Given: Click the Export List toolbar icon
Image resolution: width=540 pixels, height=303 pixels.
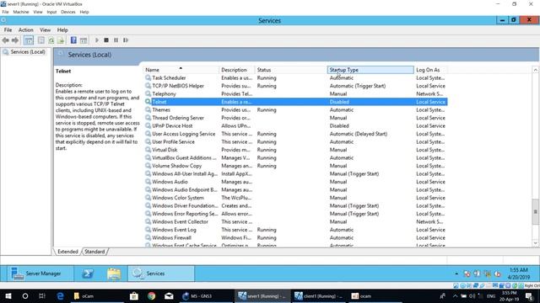Looking at the screenshot, I should 61,40.
